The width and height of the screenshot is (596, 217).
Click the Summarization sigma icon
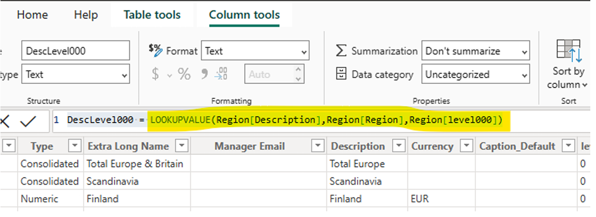341,51
